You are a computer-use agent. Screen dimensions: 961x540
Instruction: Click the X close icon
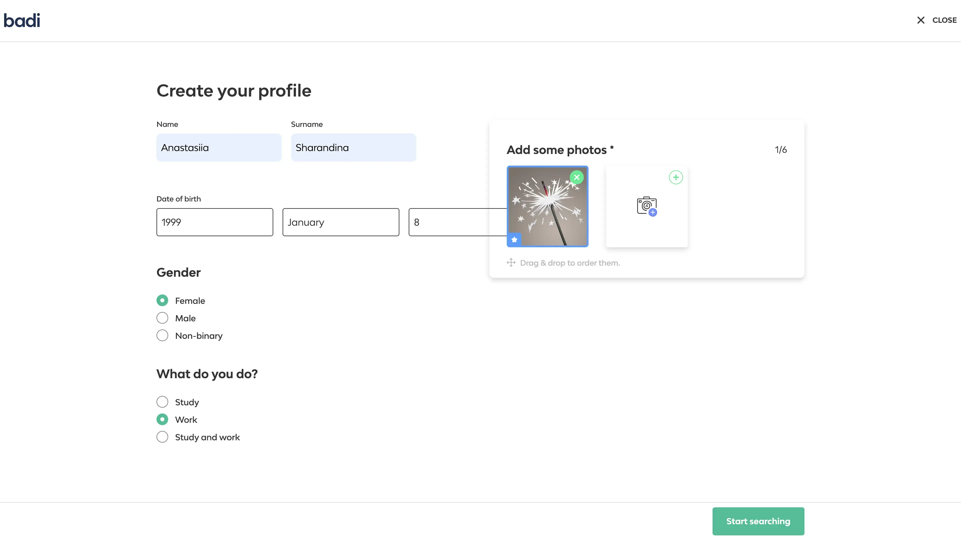click(921, 20)
